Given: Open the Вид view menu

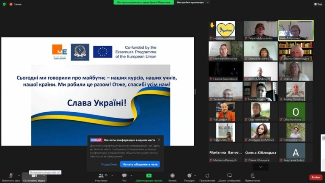Looking at the screenshot, I should point(318,4).
